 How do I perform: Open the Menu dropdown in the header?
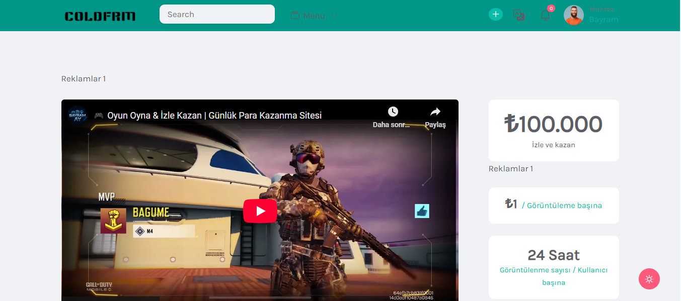point(314,16)
